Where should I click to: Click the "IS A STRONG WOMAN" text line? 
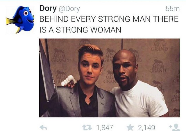click(x=80, y=30)
